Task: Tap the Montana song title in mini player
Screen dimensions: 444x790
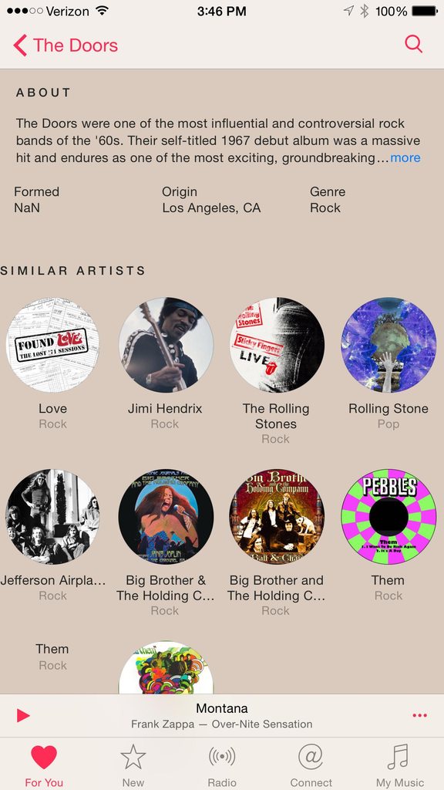Action: point(222,708)
